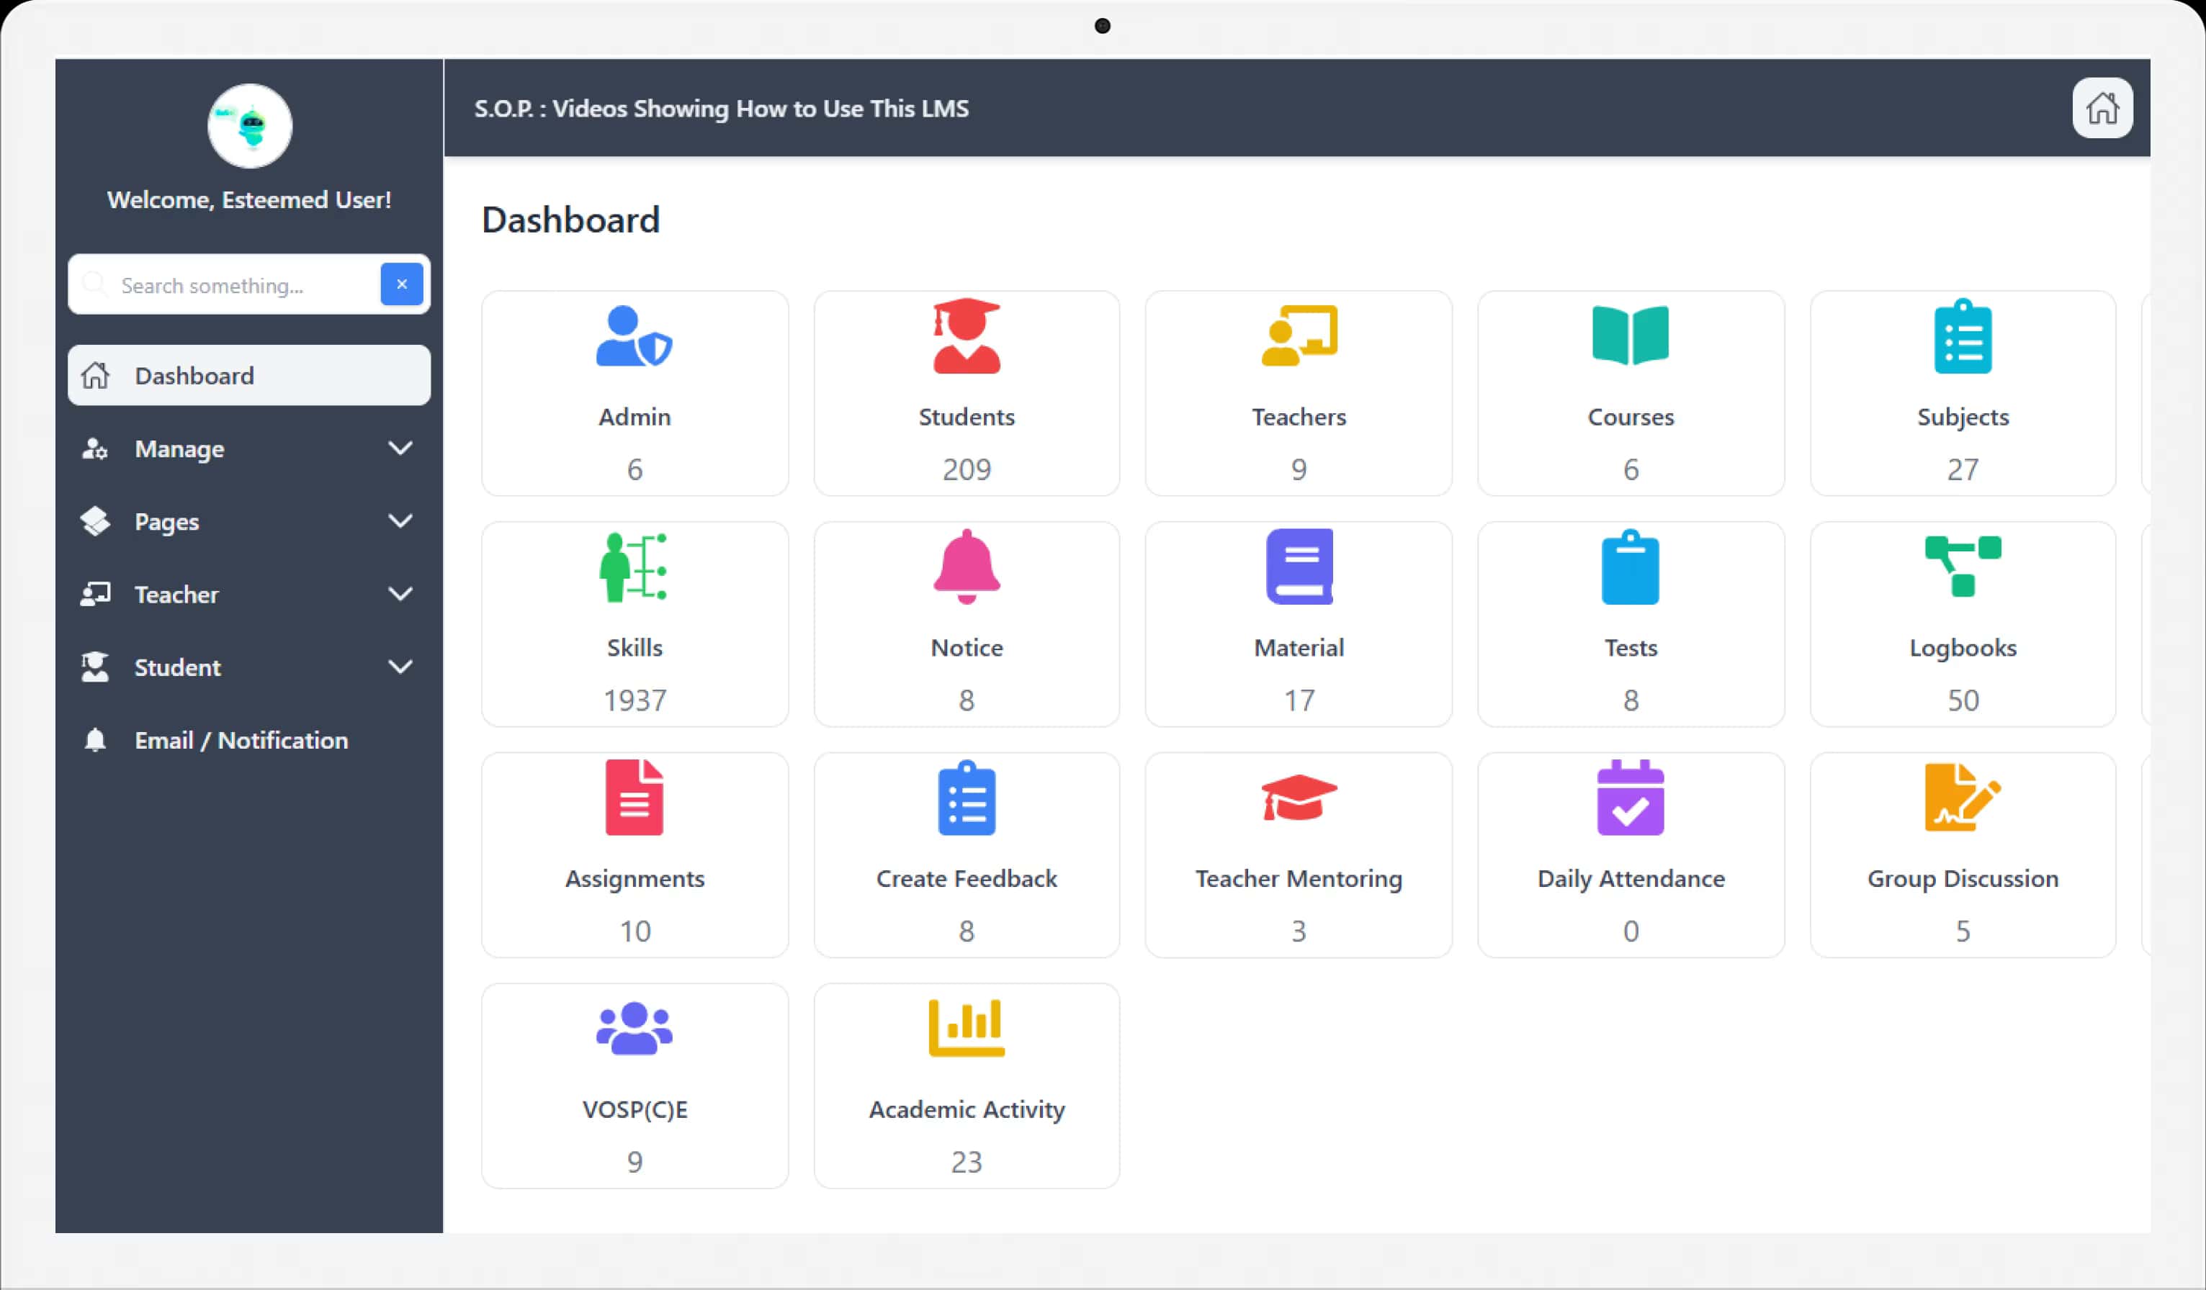
Task: Select the Daily Attendance calendar icon
Action: click(1630, 799)
